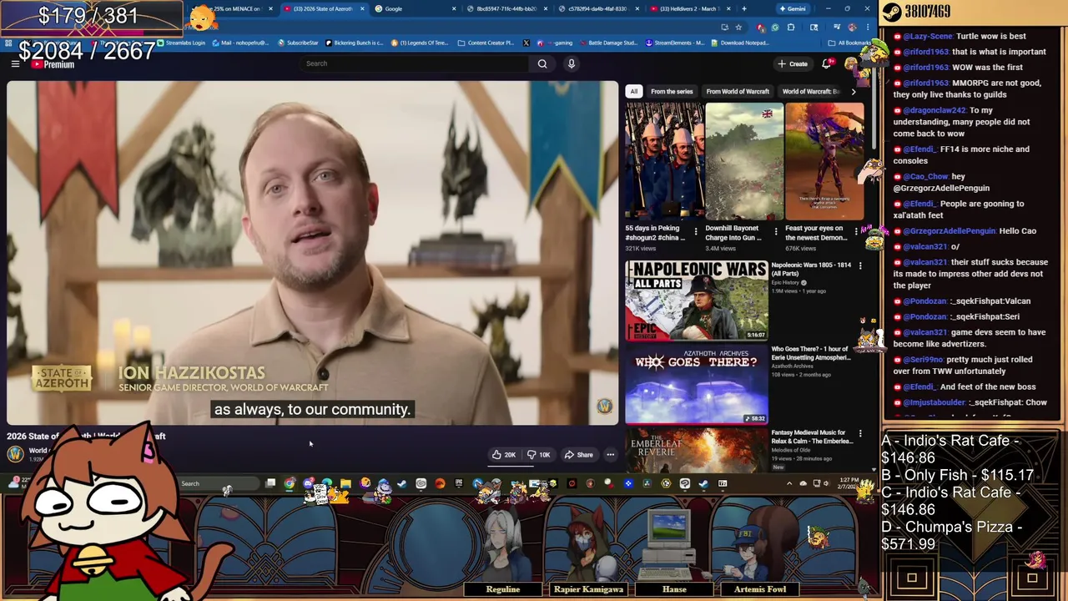1068x601 pixels.
Task: Open Mail bookmark in bookmarks bar
Action: click(x=240, y=43)
